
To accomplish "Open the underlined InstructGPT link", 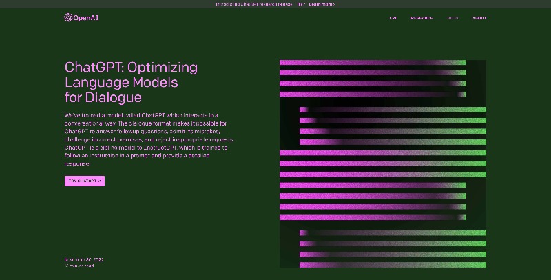I will 160,148.
